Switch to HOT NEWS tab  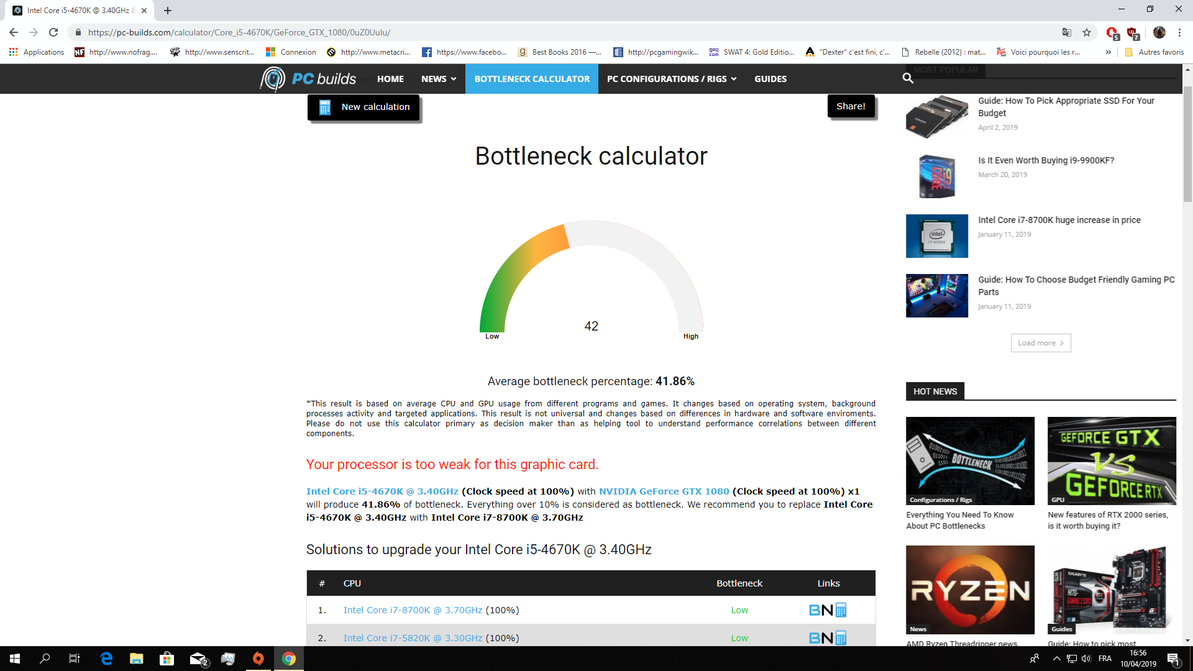(x=935, y=391)
